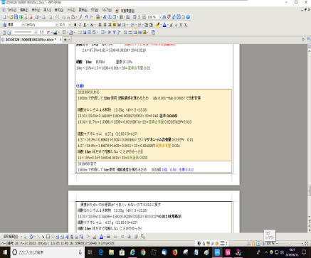
Task: Click the Save document icon
Action: (x=16, y=17)
